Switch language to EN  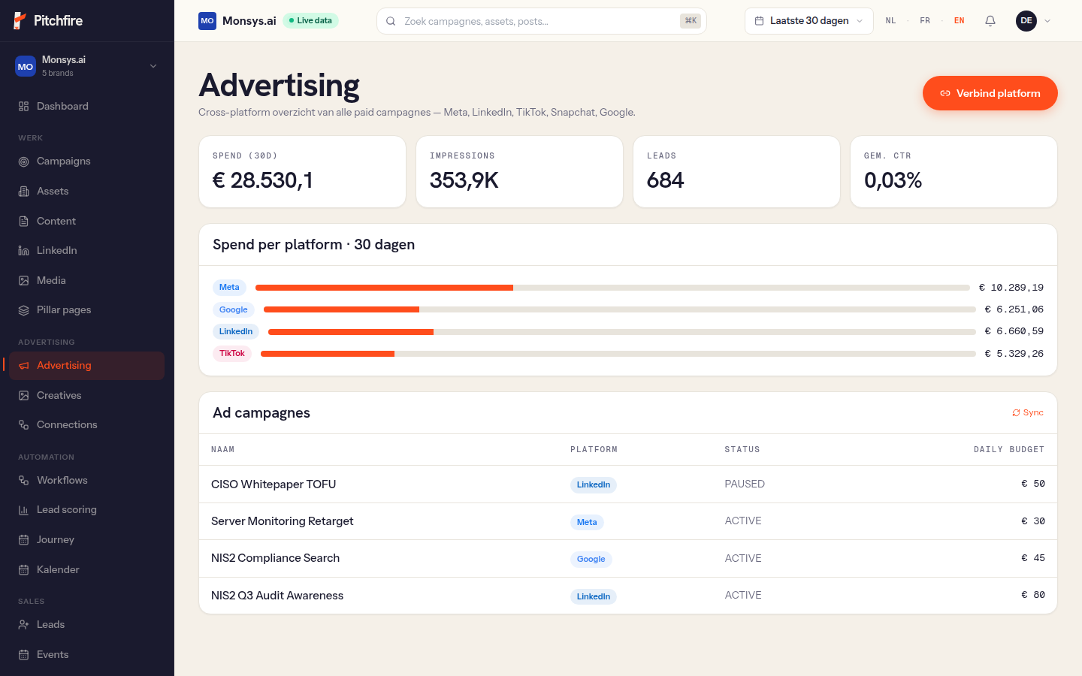coord(960,21)
